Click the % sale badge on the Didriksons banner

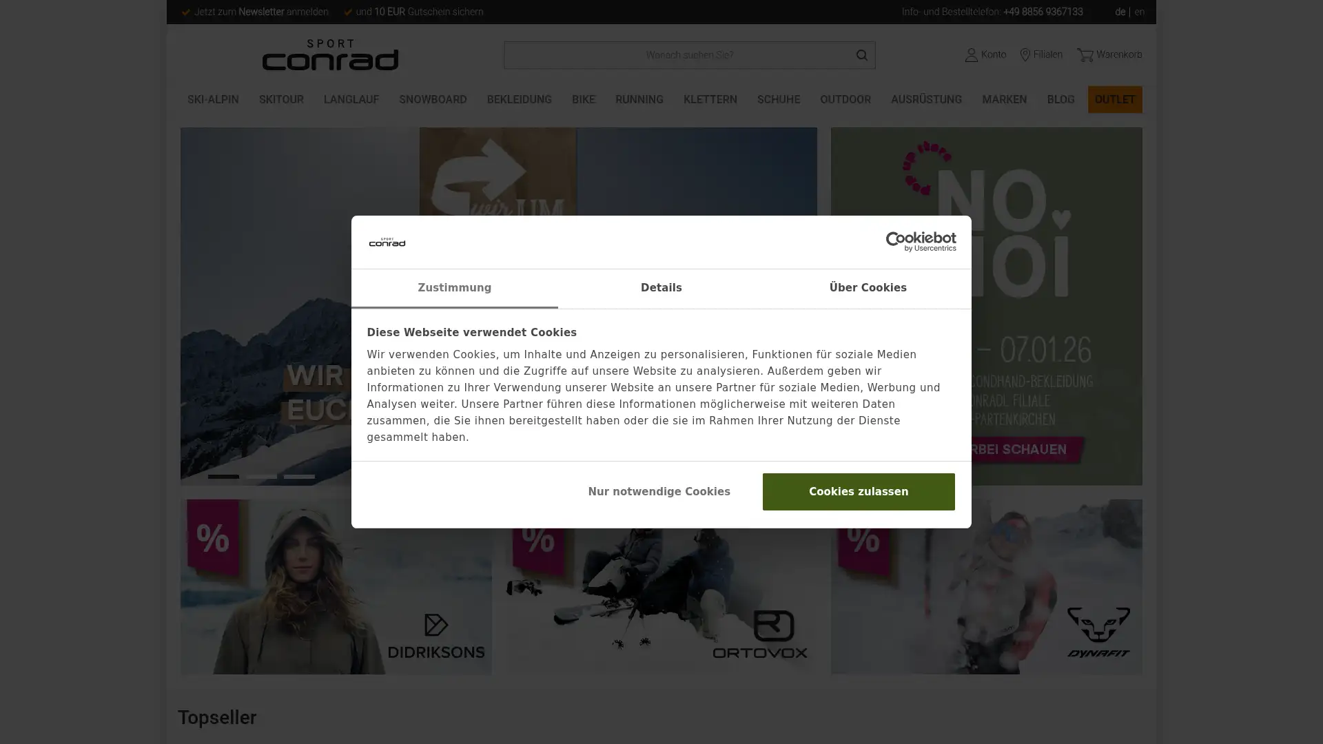coord(212,539)
